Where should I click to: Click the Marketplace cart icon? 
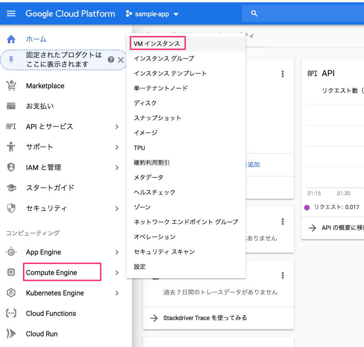[11, 86]
